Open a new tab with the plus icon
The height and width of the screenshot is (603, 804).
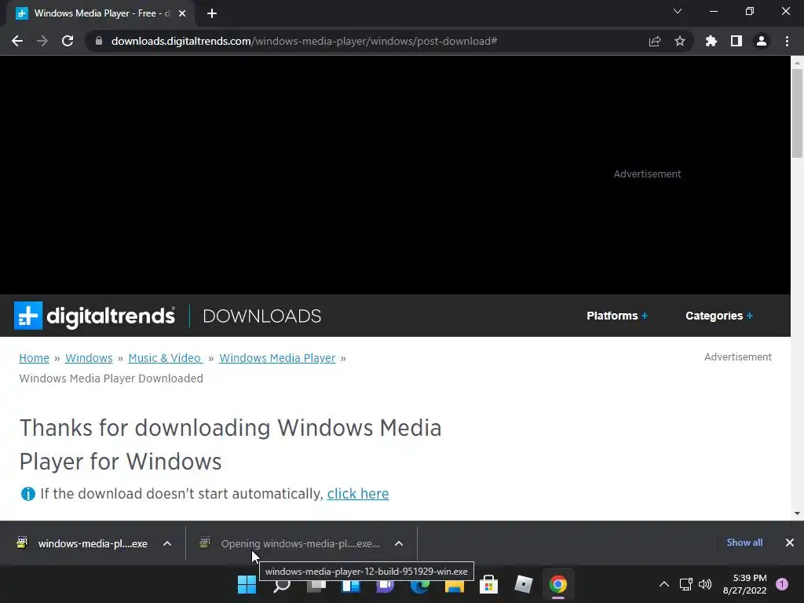pos(212,13)
